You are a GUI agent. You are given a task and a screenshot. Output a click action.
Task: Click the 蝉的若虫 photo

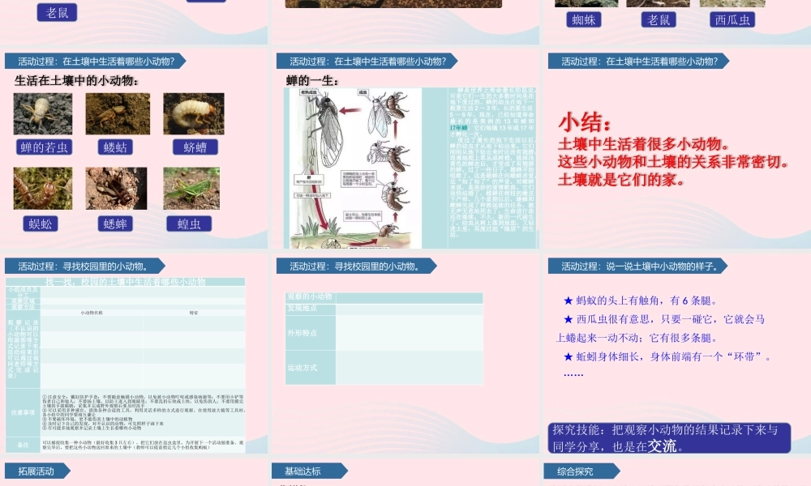tap(43, 114)
